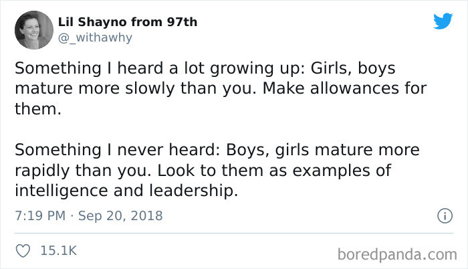Select the Sep 20, 2018 date

(x=120, y=216)
